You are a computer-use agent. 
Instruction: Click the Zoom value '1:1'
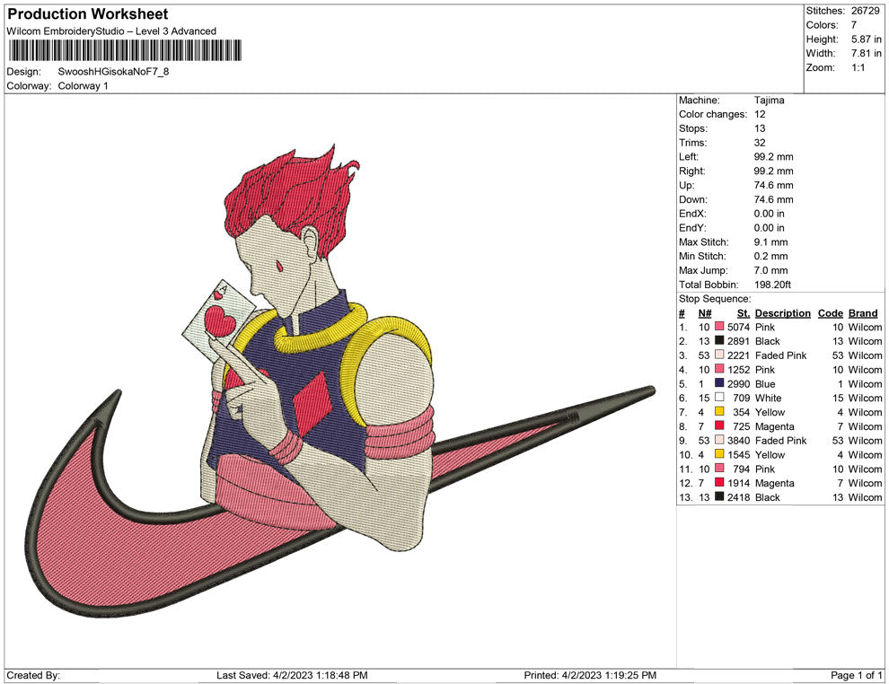[x=858, y=67]
